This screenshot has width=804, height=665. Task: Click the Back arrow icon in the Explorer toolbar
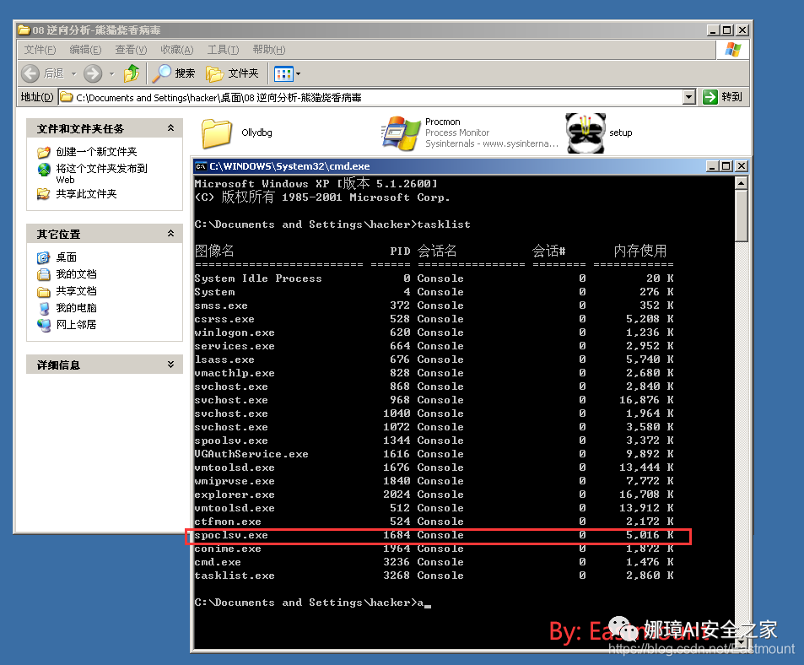pos(30,73)
